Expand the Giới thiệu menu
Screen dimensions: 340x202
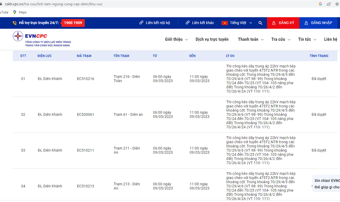point(176,39)
